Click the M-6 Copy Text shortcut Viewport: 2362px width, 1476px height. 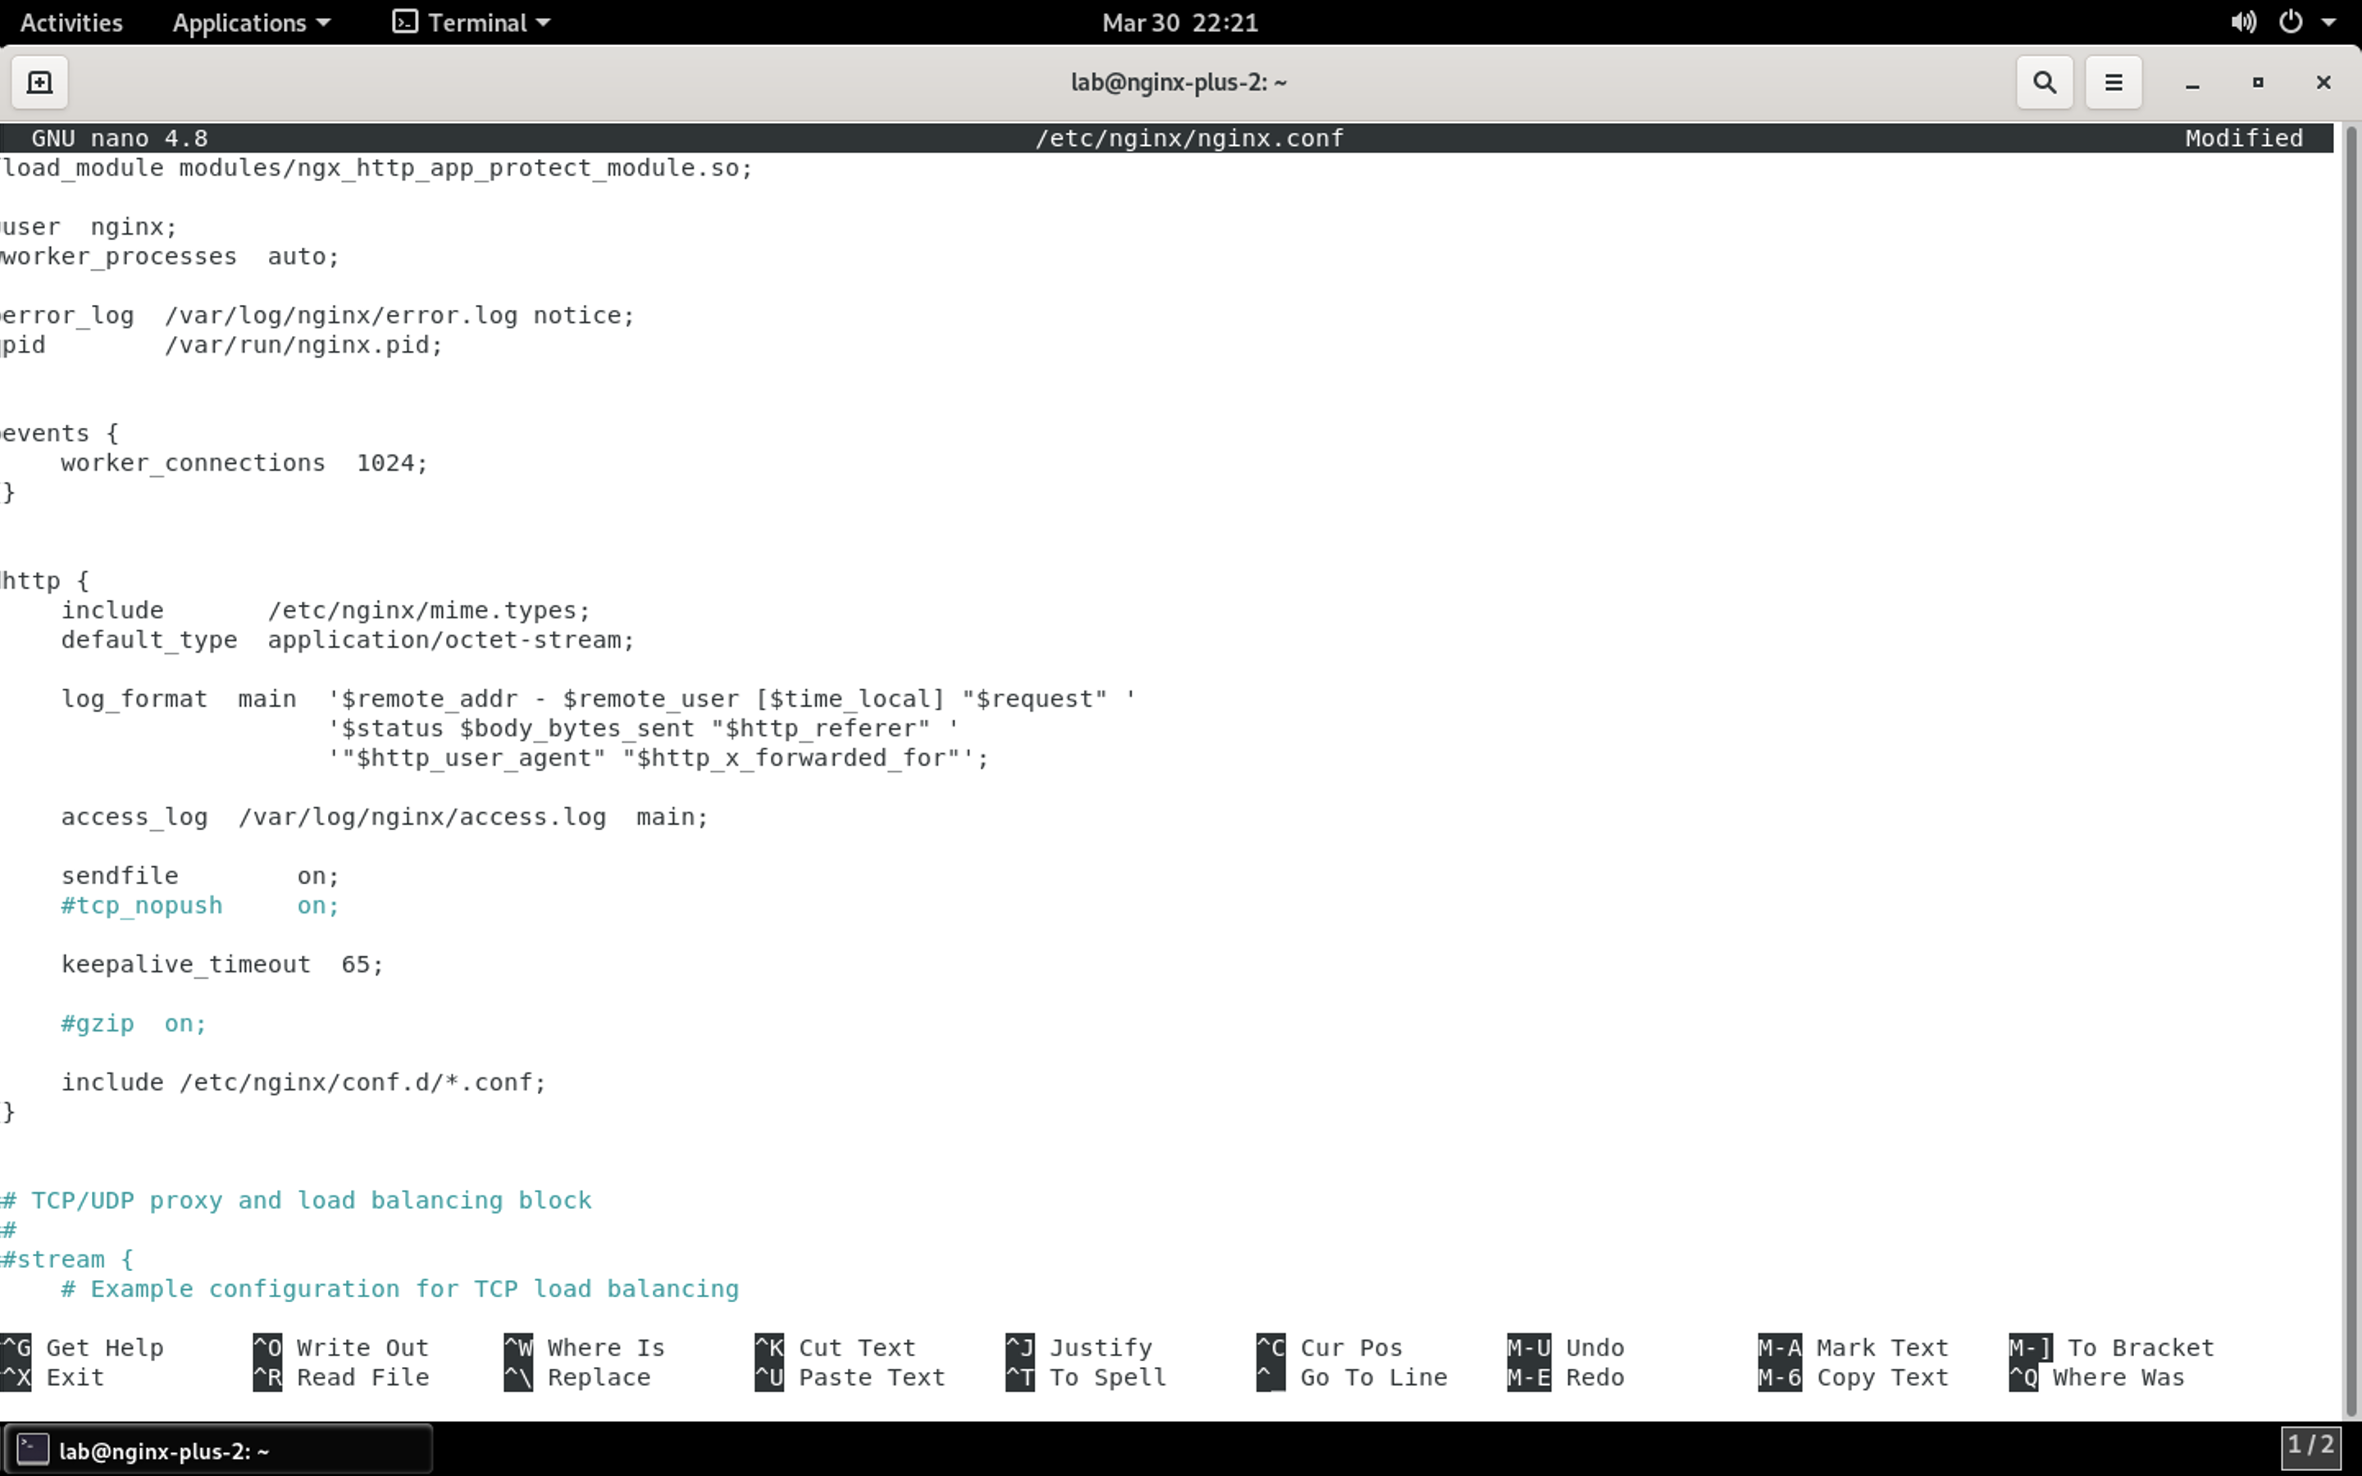click(x=1854, y=1378)
